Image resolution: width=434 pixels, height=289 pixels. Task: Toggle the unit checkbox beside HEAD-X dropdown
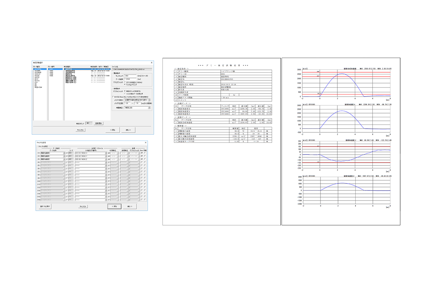[x=109, y=153]
